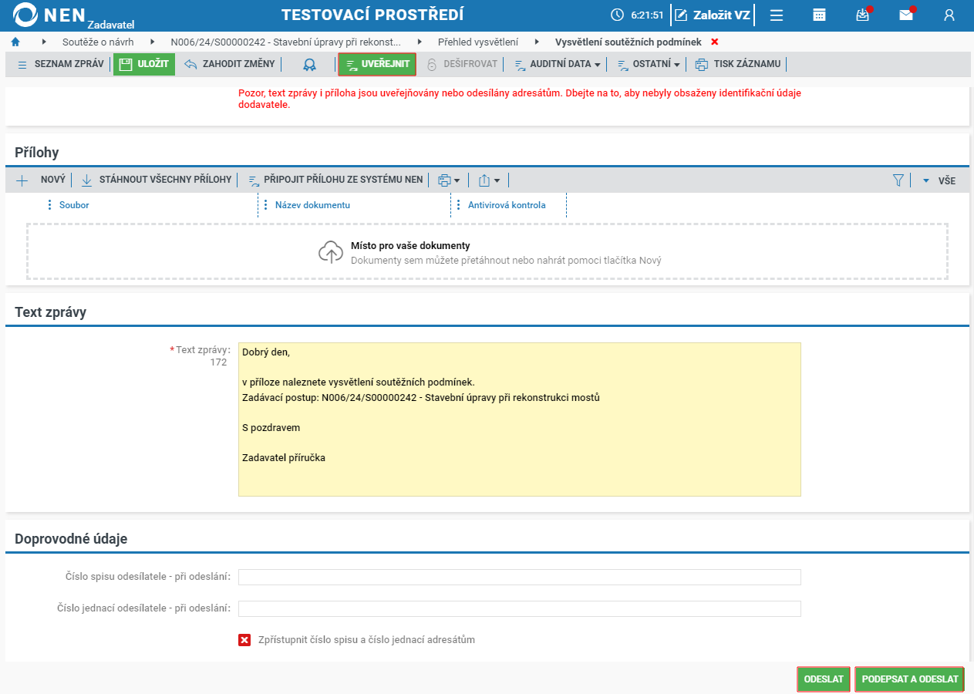This screenshot has height=694, width=974.
Task: Expand the Ostatní dropdown menu
Action: [x=649, y=64]
